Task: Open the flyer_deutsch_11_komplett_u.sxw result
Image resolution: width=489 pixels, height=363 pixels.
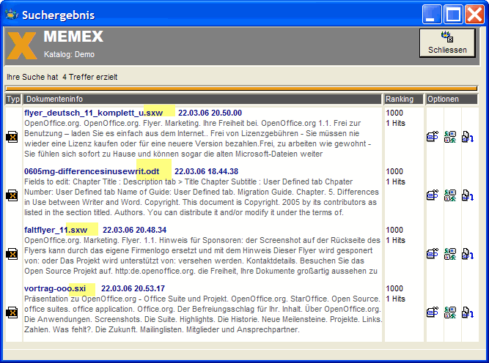Action: [94, 113]
